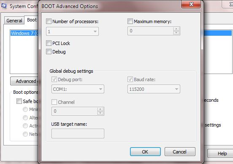
Task: Increase Channel value with the up arrow
Action: [100, 109]
